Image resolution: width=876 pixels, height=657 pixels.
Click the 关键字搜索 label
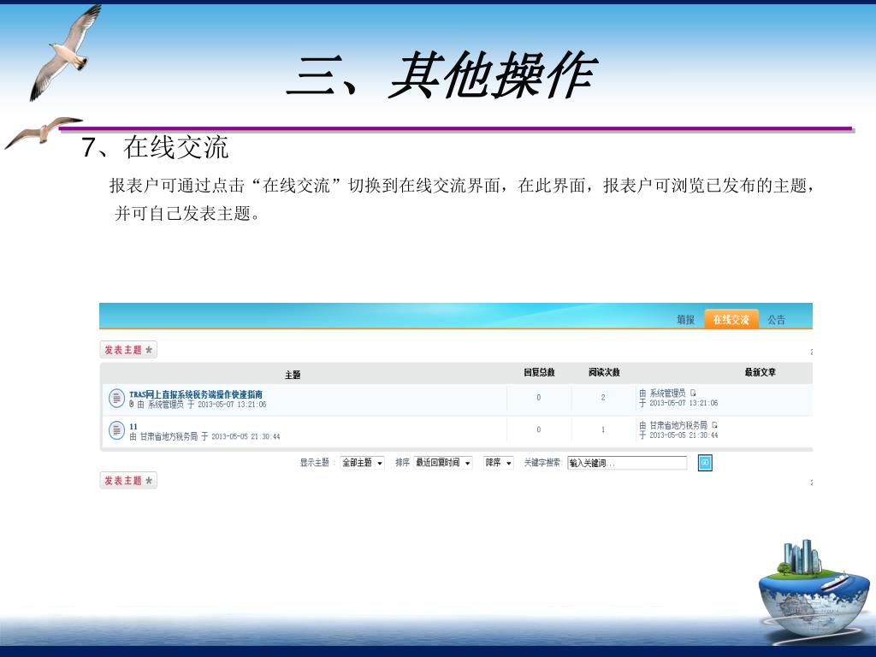point(542,463)
